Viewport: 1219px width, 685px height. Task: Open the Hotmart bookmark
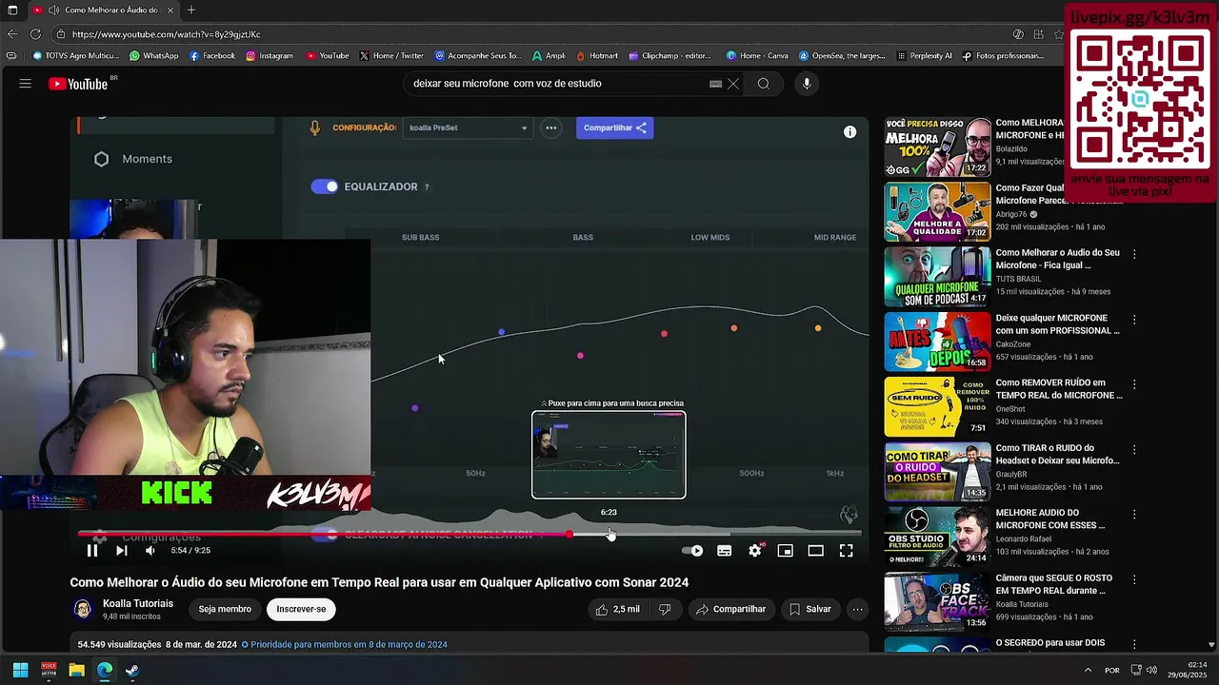pyautogui.click(x=596, y=56)
